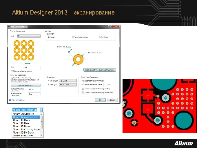The width and height of the screenshot is (197, 148).
Task: Click the dialog title bar icon
Action: [9, 27]
